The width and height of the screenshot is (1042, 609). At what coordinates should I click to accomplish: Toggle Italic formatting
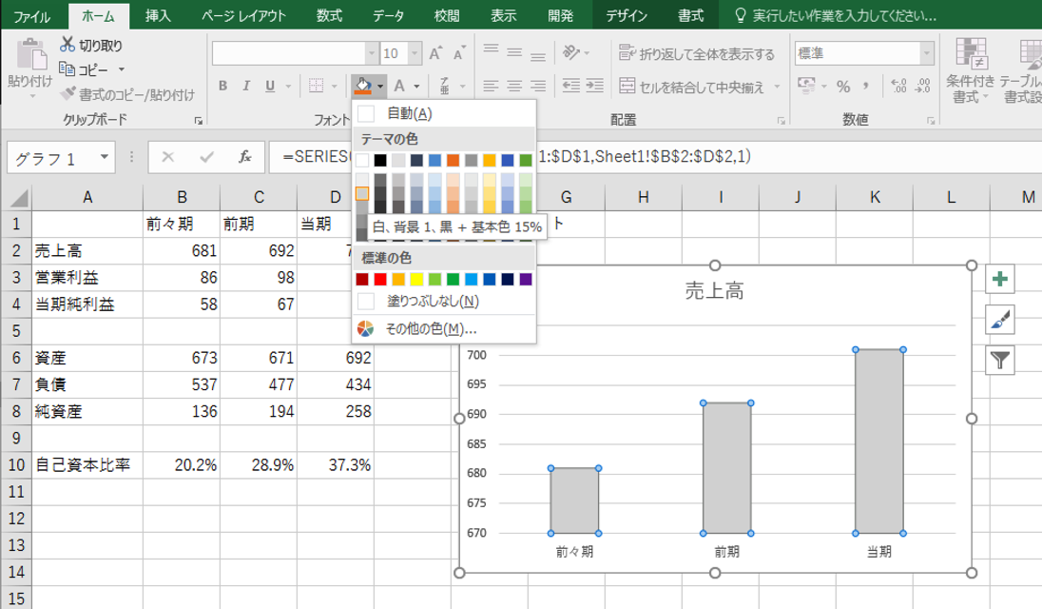pos(246,86)
